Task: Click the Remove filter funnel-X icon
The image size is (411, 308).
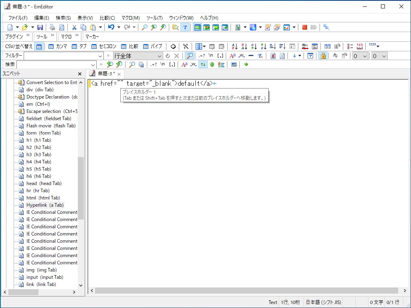Action: (260, 56)
